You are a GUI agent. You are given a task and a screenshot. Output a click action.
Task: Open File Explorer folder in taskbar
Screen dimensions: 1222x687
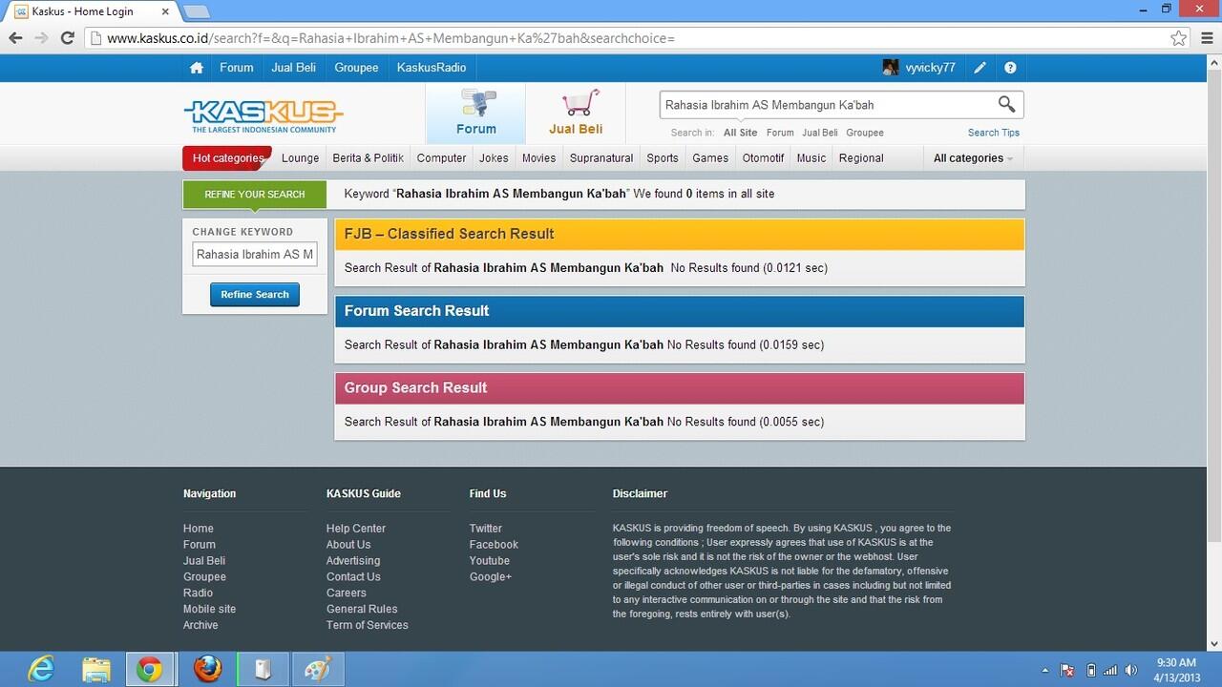(95, 669)
